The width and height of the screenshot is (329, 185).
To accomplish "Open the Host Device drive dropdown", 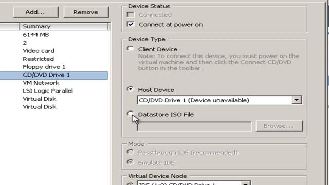I will 297,100.
